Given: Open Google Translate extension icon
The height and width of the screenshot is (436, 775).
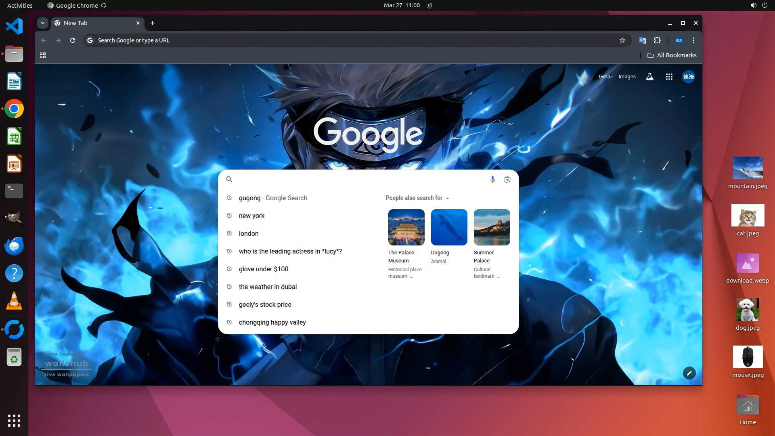Looking at the screenshot, I should (x=642, y=40).
